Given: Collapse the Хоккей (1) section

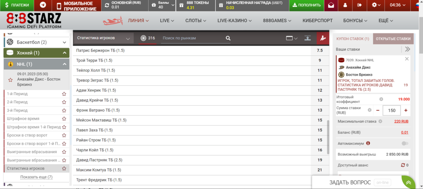Looking at the screenshot, I should tap(37, 53).
